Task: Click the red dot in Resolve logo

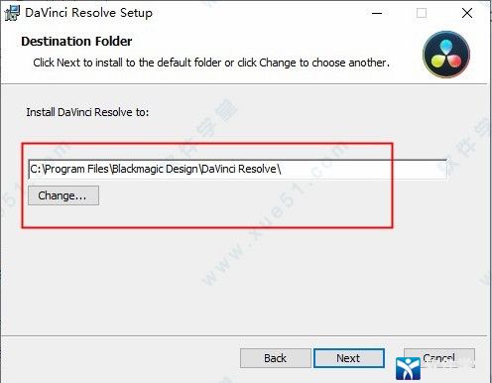Action: point(454,61)
